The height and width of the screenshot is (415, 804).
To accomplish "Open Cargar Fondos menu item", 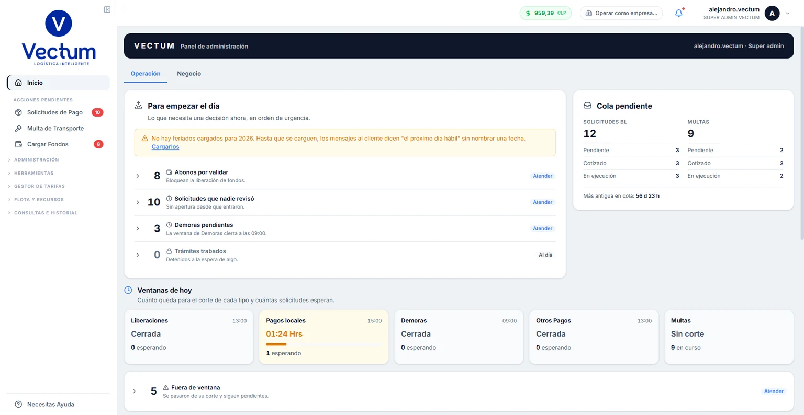I will (x=59, y=144).
